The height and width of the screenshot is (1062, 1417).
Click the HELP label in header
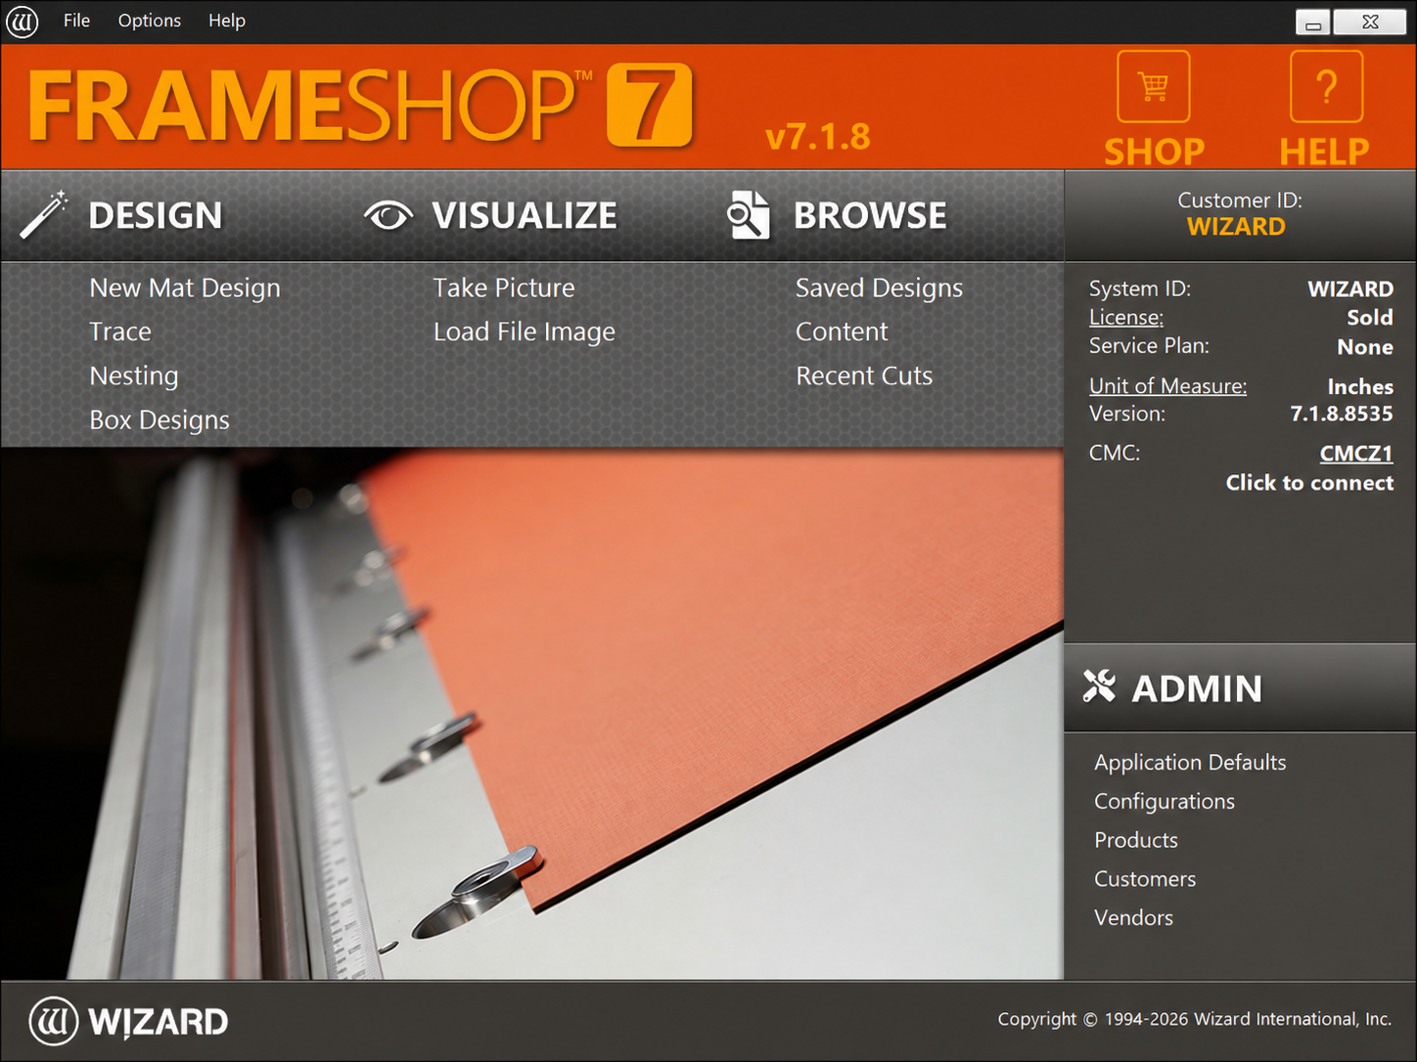click(1325, 152)
